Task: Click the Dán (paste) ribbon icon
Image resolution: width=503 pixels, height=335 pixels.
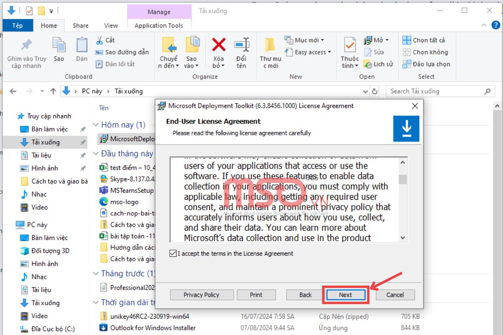Action: pos(82,45)
